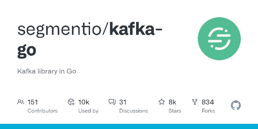Click the Forks label
The image size is (258, 129).
[208, 111]
